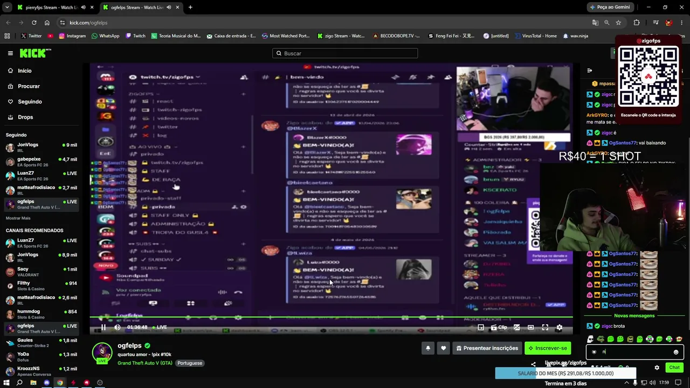Screen dimensions: 690x388
Task: Open the Instagram bookmark
Action: 72,36
